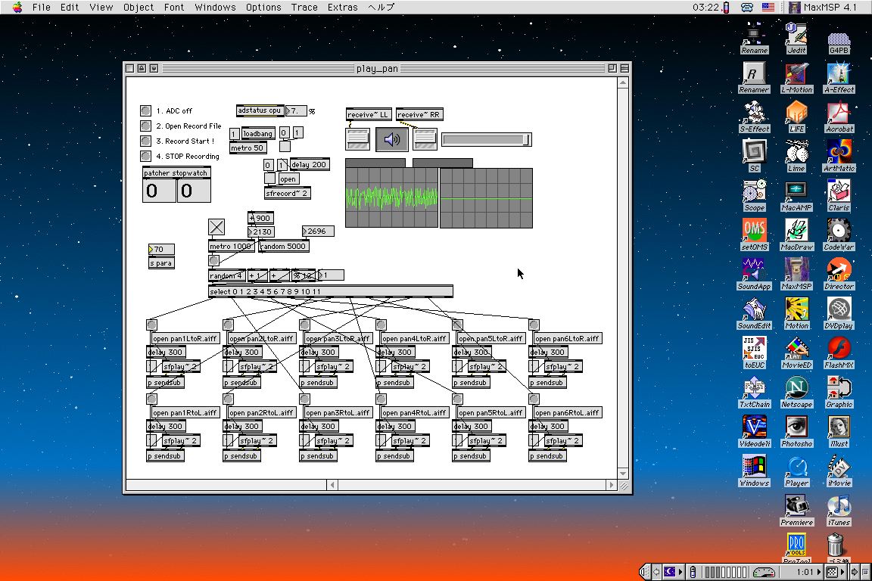Open the Object menu
Image resolution: width=872 pixels, height=581 pixels.
pyautogui.click(x=139, y=7)
